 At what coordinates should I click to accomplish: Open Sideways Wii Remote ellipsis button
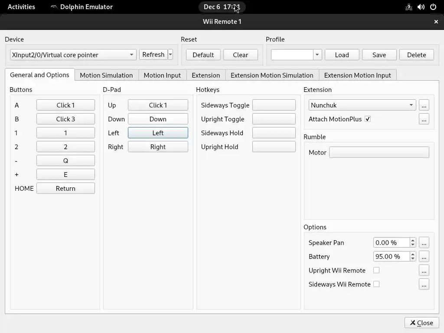click(x=424, y=284)
